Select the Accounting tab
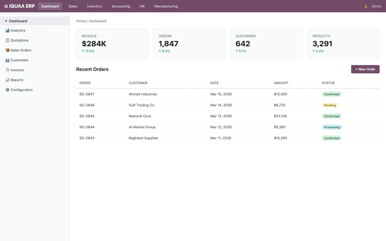The height and width of the screenshot is (241, 386). click(x=121, y=6)
